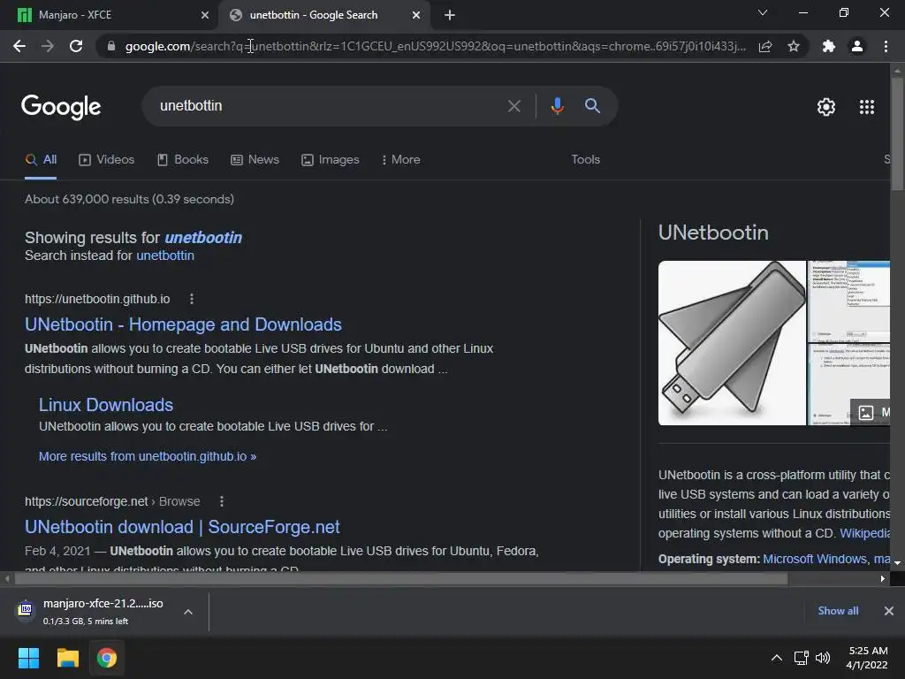Click the Google search input field

pyautogui.click(x=327, y=106)
